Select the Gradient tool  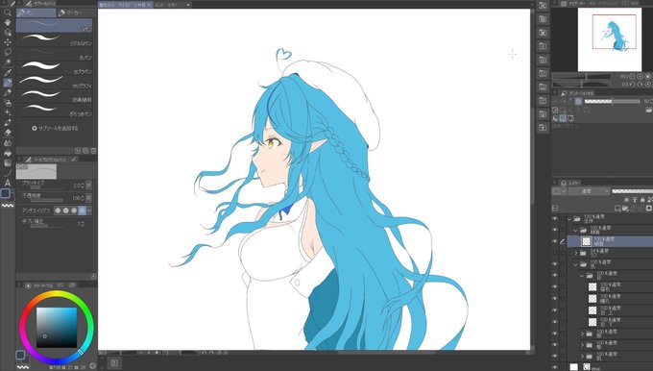coord(8,163)
